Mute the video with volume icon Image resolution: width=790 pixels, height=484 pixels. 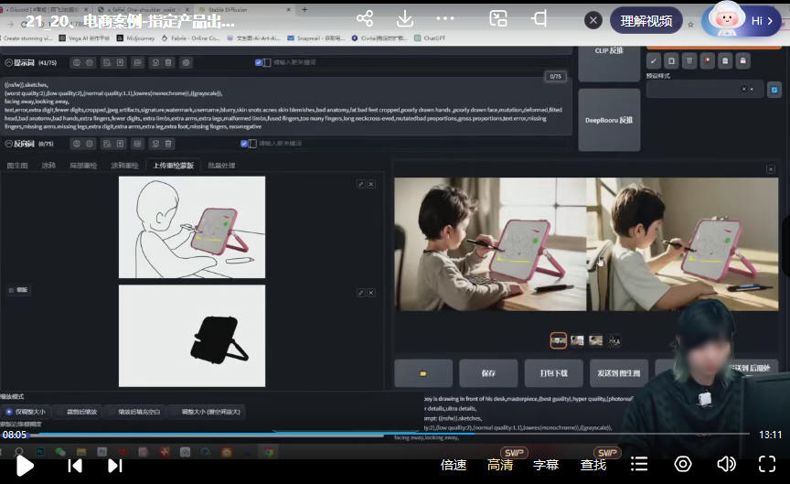coord(726,465)
